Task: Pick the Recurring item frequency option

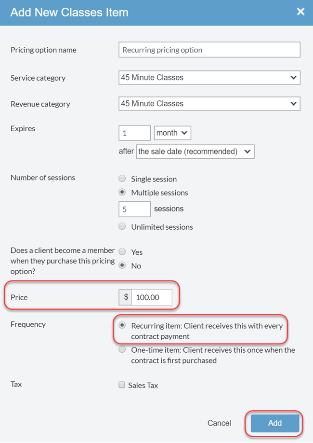Action: (122, 326)
